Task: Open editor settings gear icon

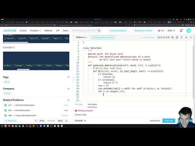Action: pos(172,37)
